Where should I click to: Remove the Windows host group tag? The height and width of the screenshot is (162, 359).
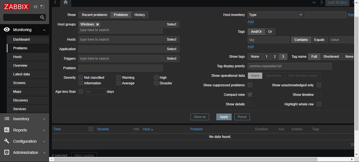point(98,24)
